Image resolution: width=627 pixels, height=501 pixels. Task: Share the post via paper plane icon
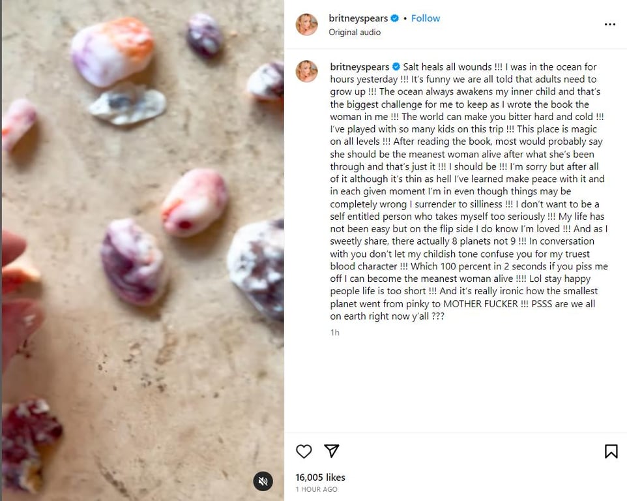click(x=332, y=451)
